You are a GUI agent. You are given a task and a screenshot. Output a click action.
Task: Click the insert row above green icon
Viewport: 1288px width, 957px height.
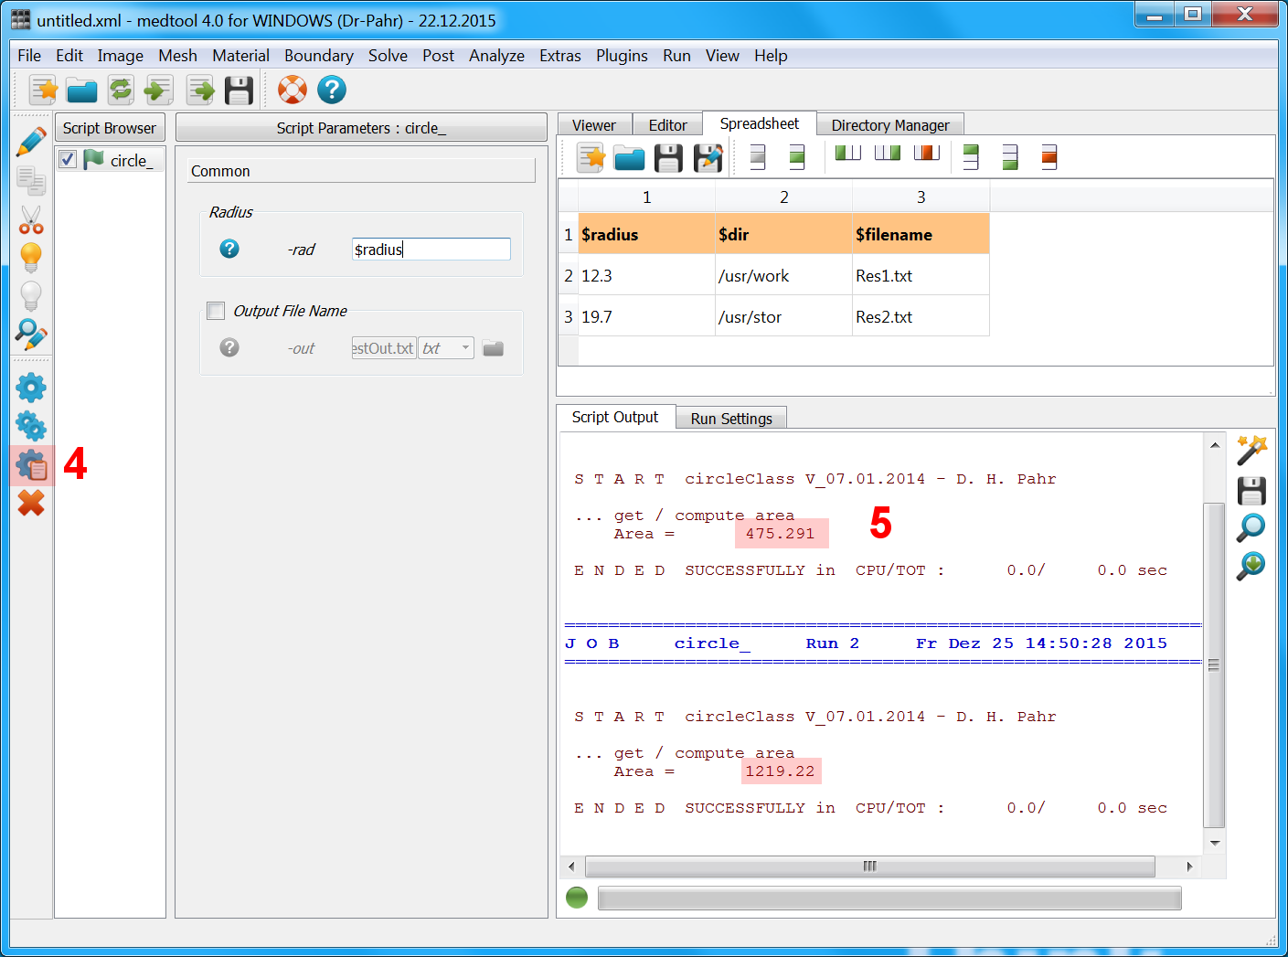tap(971, 157)
